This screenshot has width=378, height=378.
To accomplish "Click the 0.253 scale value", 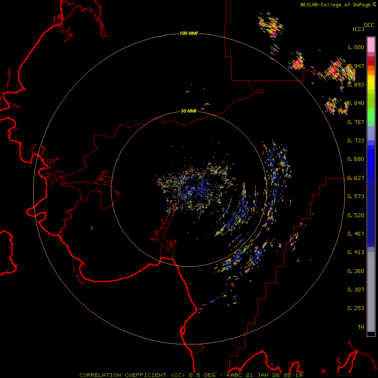I will (x=356, y=308).
